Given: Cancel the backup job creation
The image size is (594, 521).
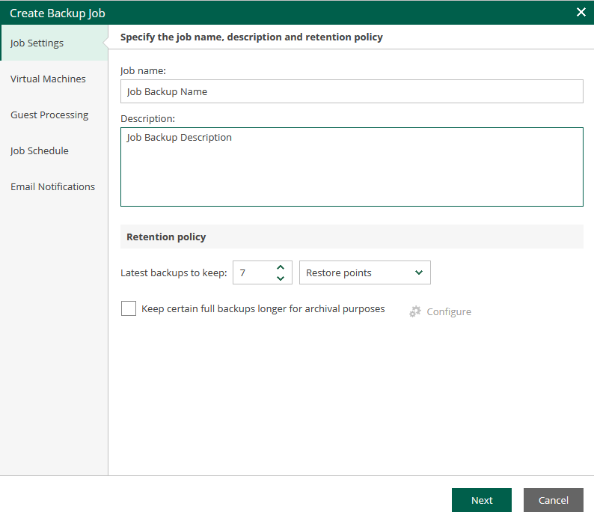Looking at the screenshot, I should click(x=553, y=500).
